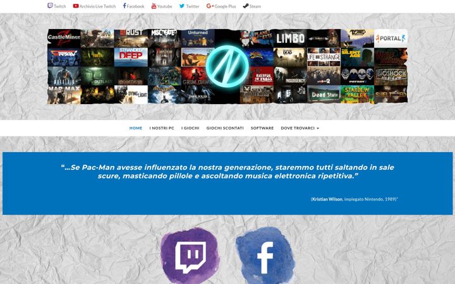Click the Dead State thumbnail
455x284 pixels.
(324, 95)
